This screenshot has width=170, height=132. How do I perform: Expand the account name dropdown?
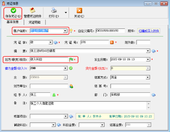pyautogui.click(x=65, y=31)
